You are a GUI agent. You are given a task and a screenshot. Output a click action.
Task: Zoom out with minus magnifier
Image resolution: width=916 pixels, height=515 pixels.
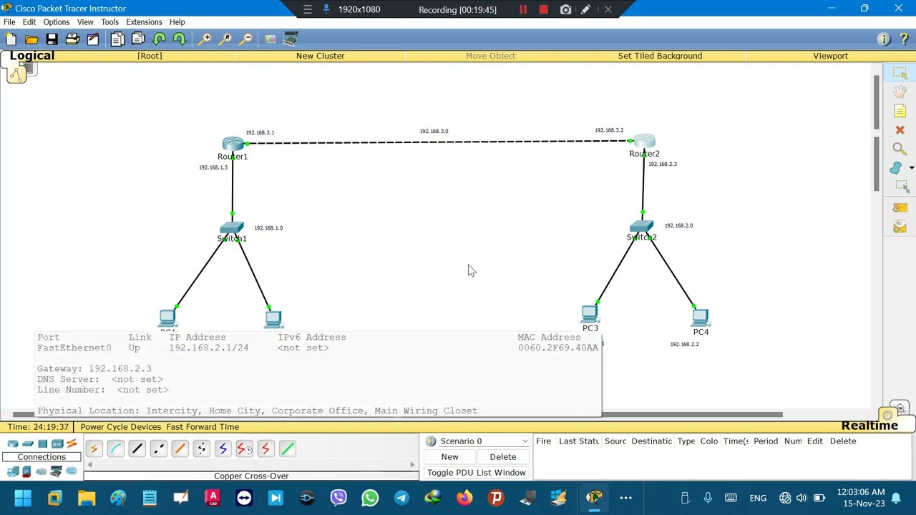click(x=246, y=39)
